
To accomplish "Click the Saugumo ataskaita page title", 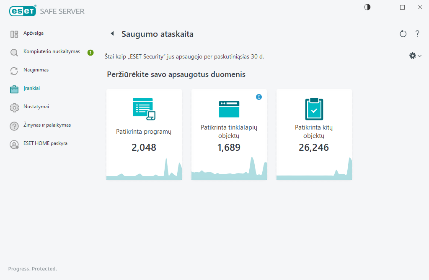I will coord(158,34).
